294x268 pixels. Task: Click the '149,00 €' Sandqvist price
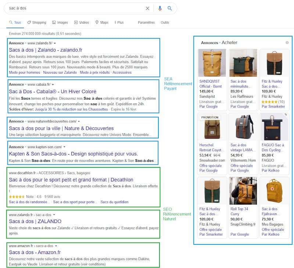(x=207, y=91)
